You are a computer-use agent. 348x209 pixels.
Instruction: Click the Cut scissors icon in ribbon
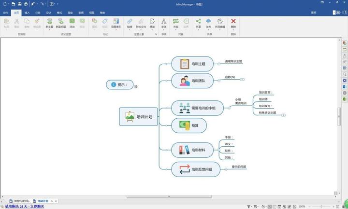(16, 21)
